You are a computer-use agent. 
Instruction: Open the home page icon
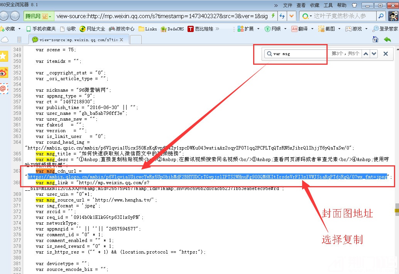(375, 39)
